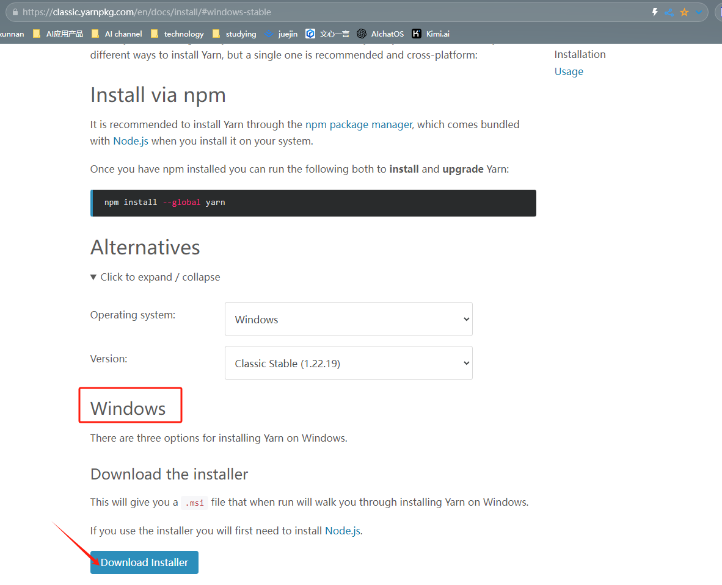Screen dimensions: 722x585
Task: Click the Version: label
Action: 109,359
